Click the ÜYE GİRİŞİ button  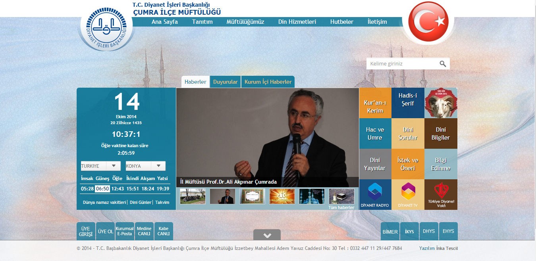click(86, 231)
